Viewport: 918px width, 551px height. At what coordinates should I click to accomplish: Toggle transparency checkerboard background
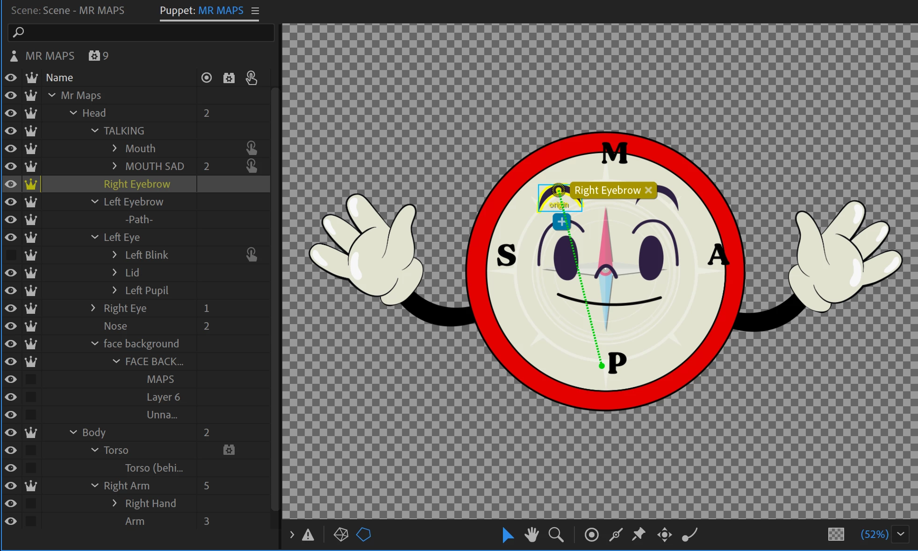tap(836, 534)
